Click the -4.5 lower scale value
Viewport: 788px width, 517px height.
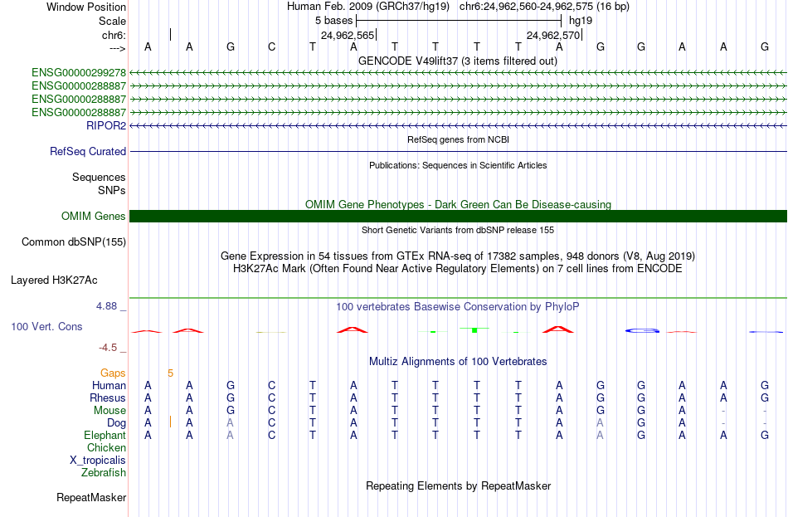[108, 348]
